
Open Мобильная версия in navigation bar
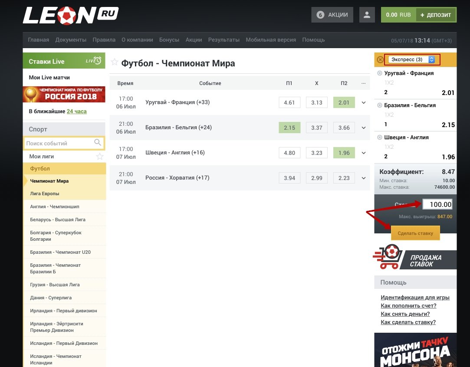point(271,40)
